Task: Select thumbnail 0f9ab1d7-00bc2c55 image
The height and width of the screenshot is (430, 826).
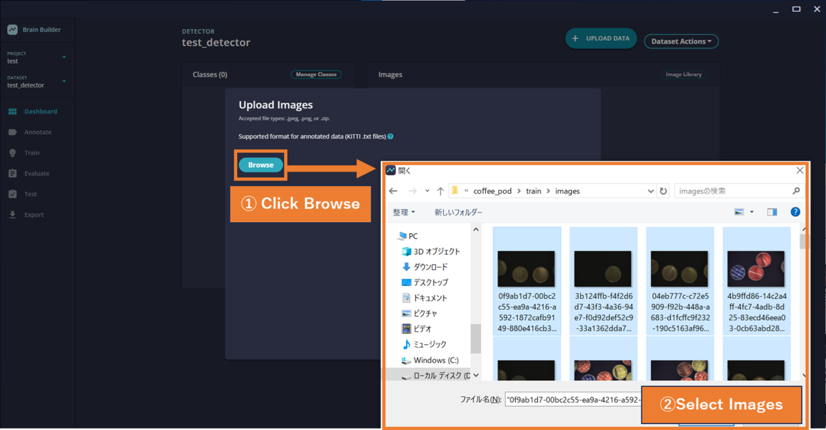Action: click(x=527, y=281)
